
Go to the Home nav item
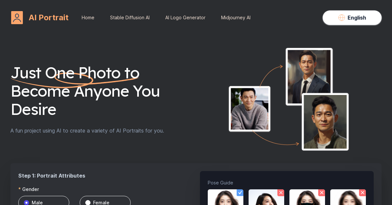click(x=88, y=18)
